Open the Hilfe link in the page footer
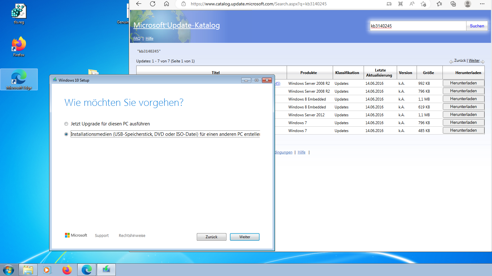Image resolution: width=492 pixels, height=276 pixels. point(302,152)
